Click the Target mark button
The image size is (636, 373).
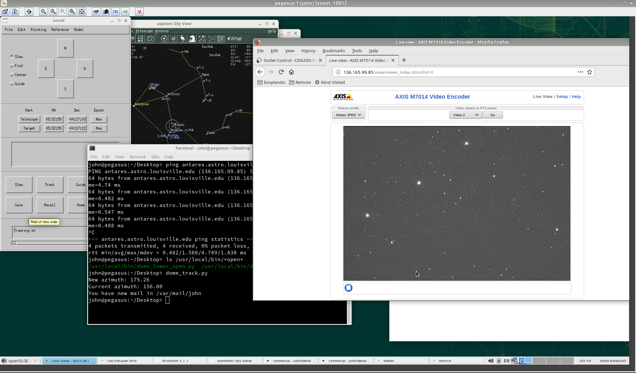click(x=29, y=128)
